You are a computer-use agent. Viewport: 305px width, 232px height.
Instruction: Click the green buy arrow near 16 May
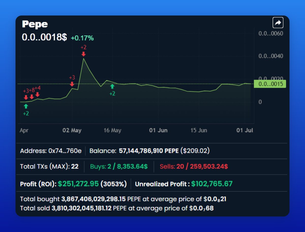pos(112,86)
